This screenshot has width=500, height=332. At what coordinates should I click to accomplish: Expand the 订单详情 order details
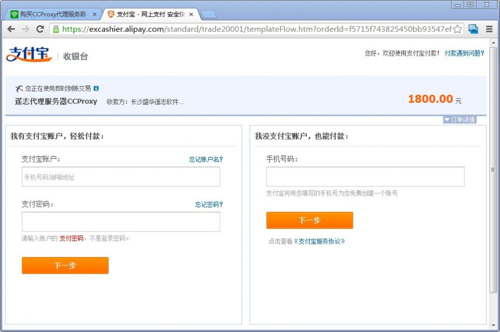[x=460, y=120]
